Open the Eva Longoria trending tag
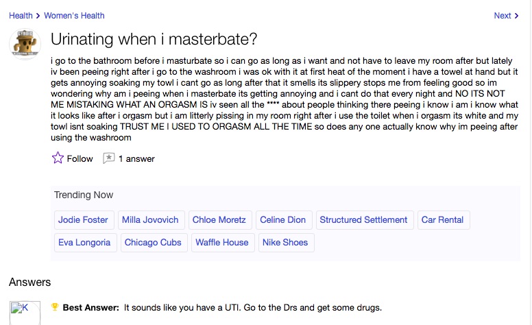The image size is (532, 325). tap(85, 243)
